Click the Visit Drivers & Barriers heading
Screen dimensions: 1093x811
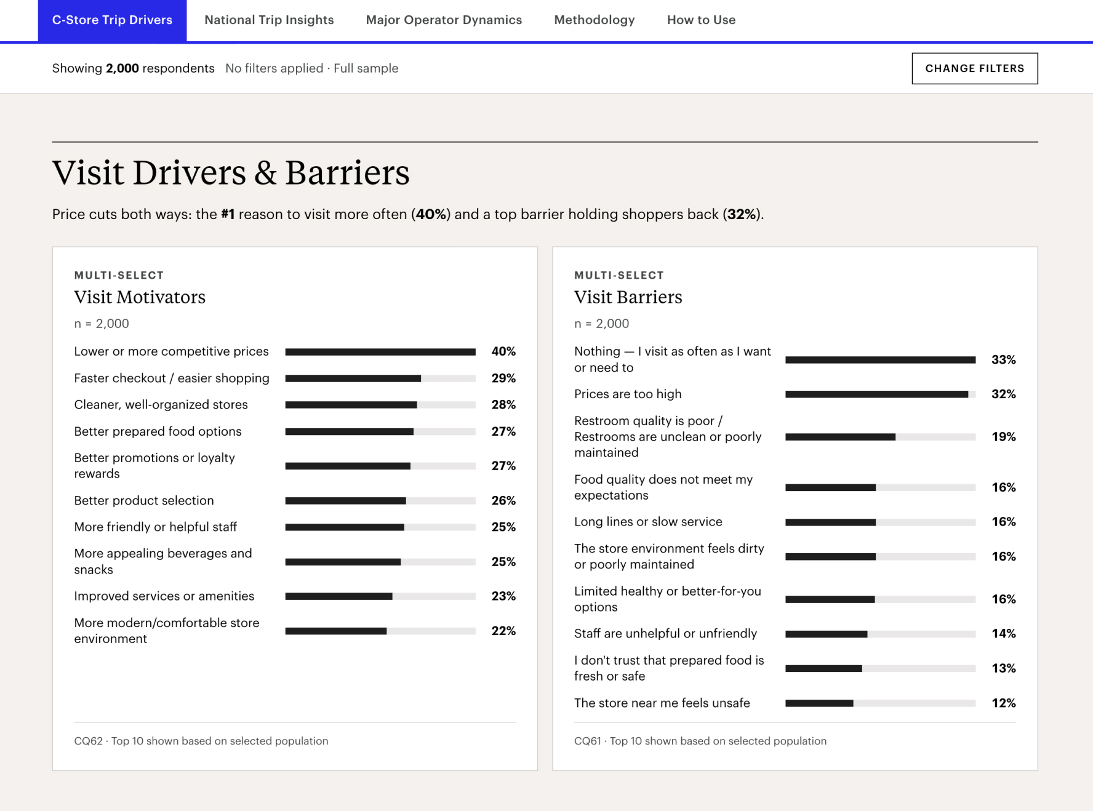(x=231, y=172)
